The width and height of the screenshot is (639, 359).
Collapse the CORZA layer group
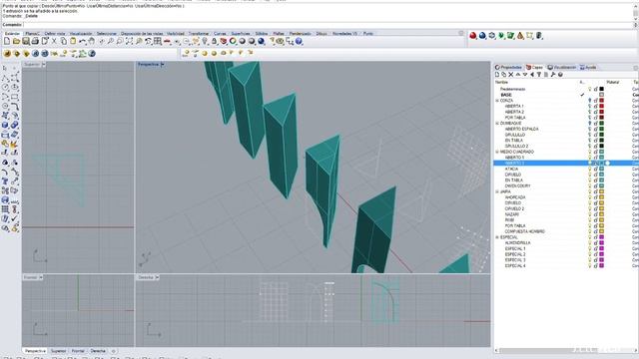[x=497, y=100]
